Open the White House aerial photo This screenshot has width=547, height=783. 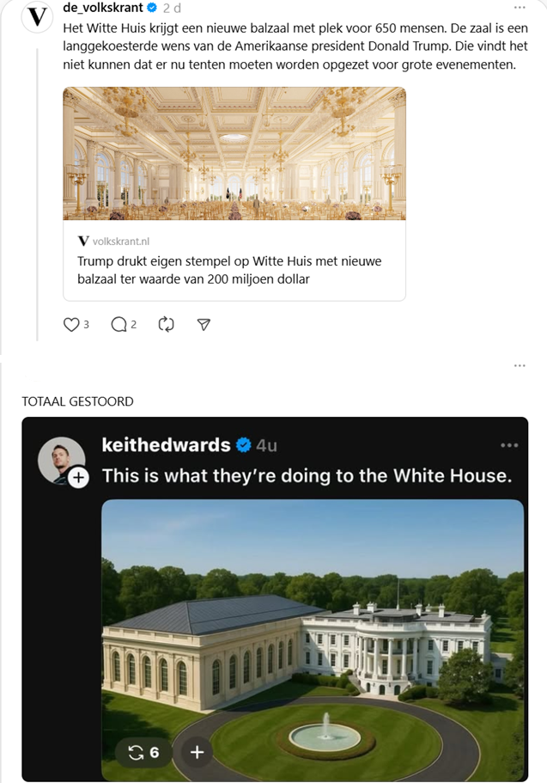313,639
